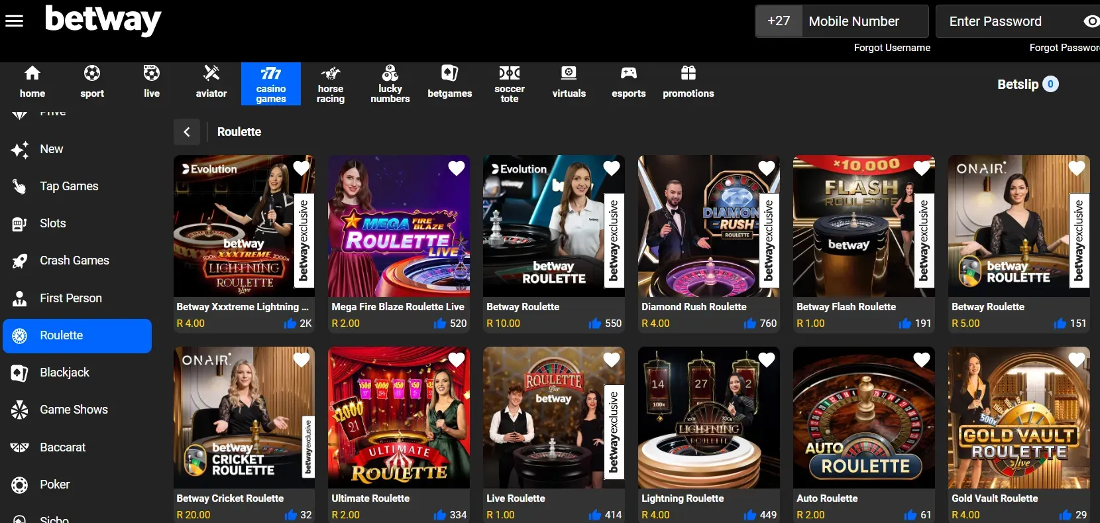Select Slots category in sidebar
This screenshot has width=1100, height=523.
(78, 223)
